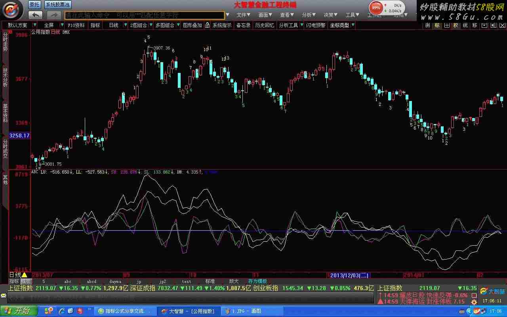Expand the 默认方案 dropdown
The height and width of the screenshot is (317, 507).
click(34, 25)
